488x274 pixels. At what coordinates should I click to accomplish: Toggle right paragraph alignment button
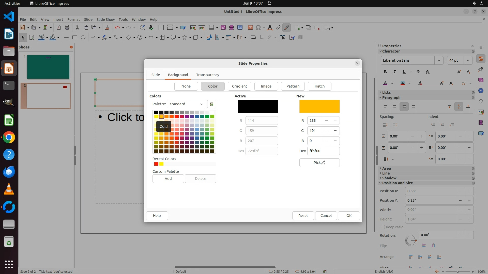(404, 107)
